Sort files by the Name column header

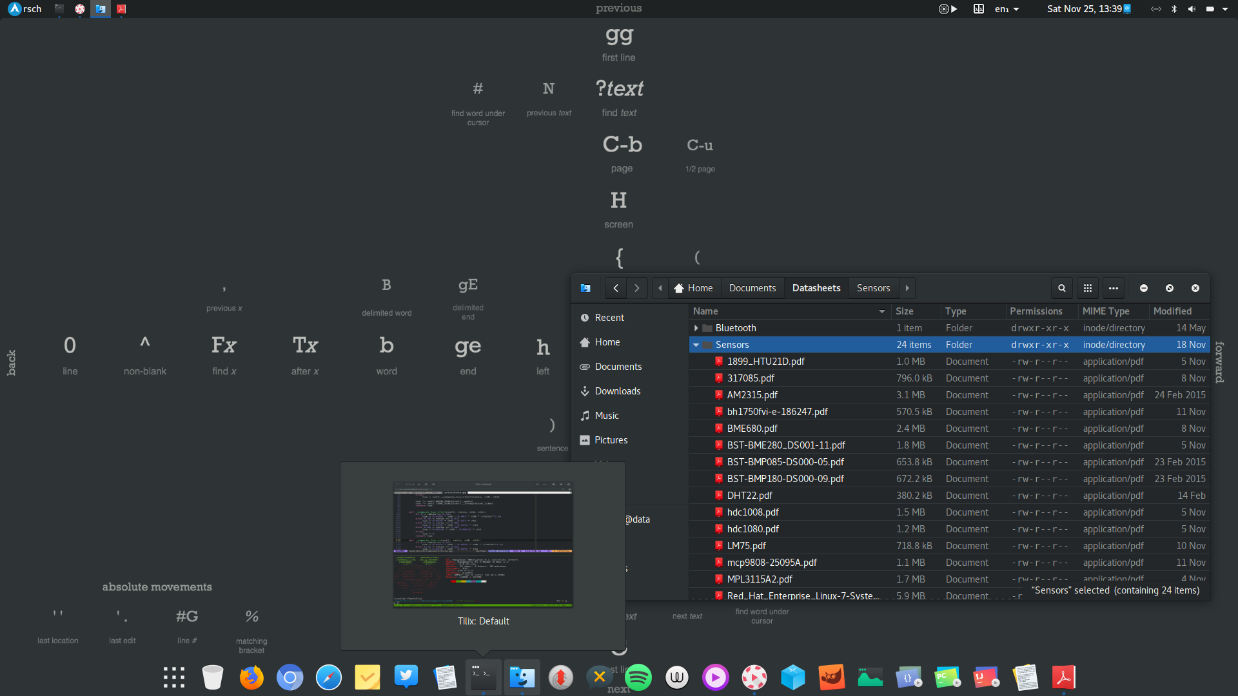pyautogui.click(x=705, y=311)
